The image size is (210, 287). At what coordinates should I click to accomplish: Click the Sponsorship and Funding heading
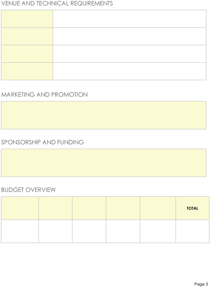[42, 142]
